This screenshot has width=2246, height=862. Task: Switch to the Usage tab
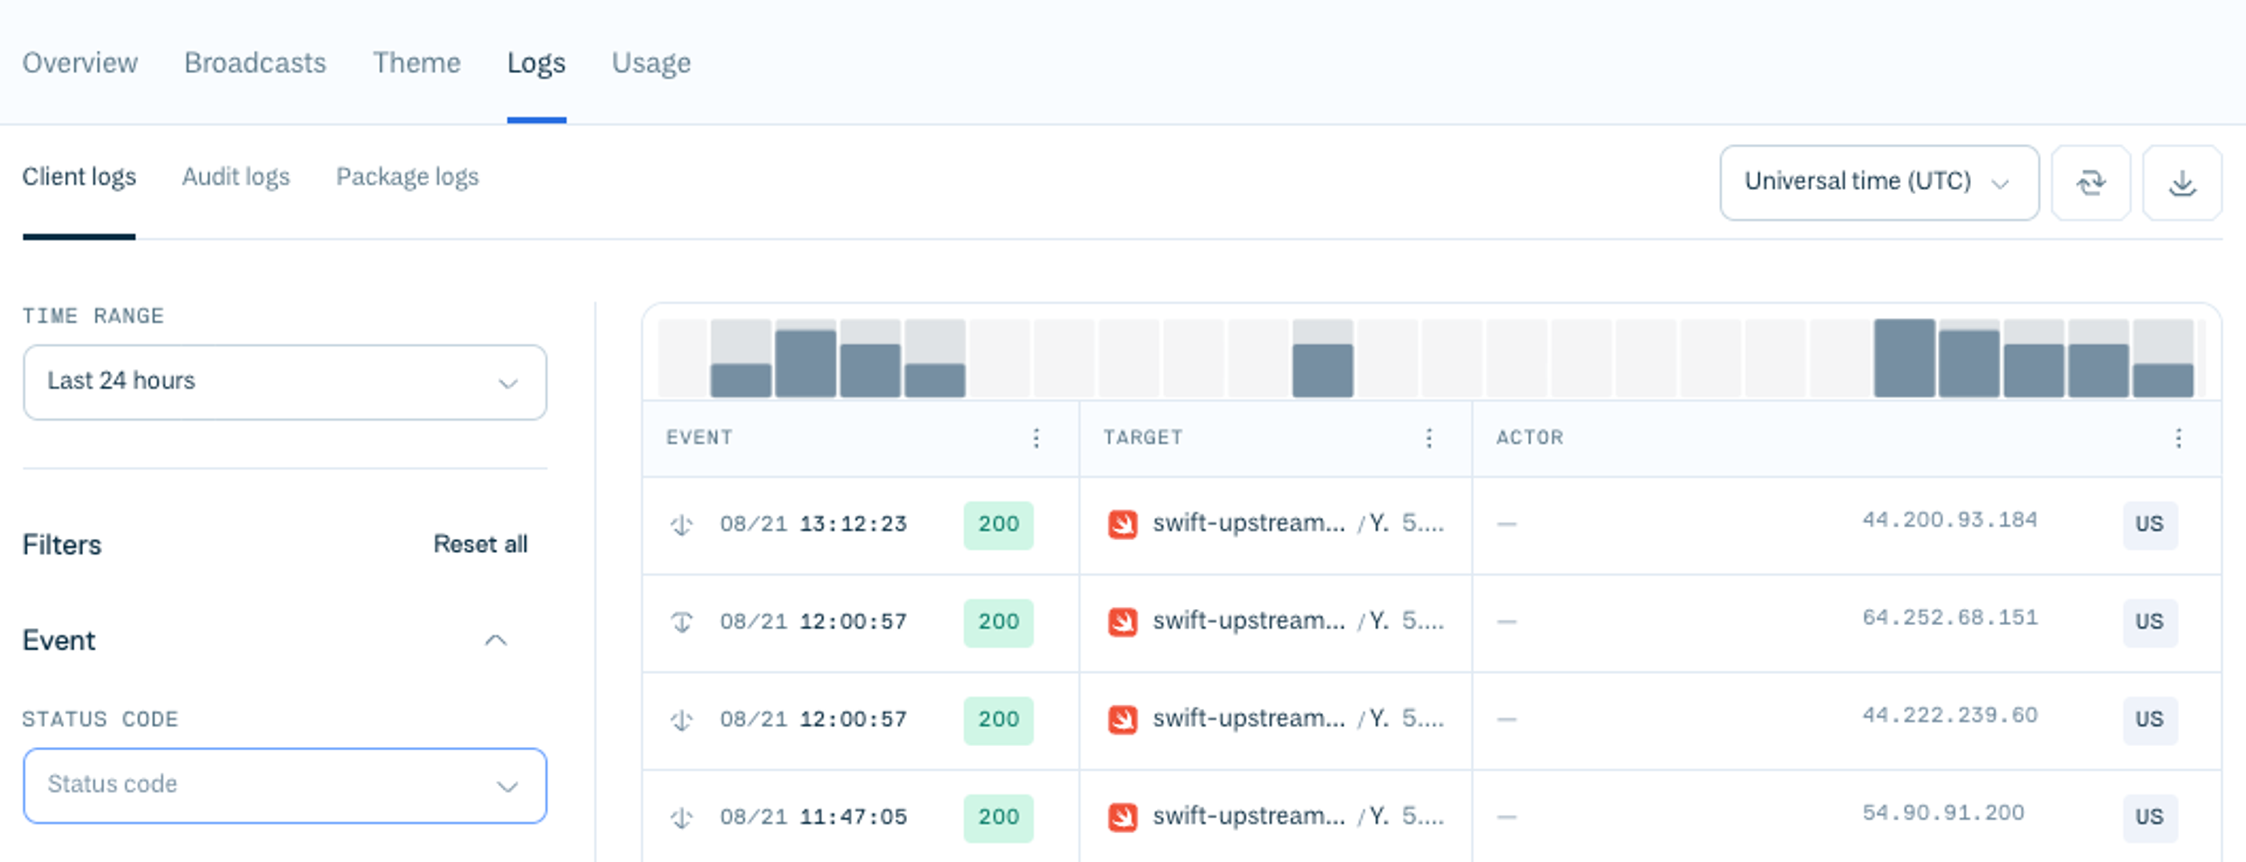(650, 63)
